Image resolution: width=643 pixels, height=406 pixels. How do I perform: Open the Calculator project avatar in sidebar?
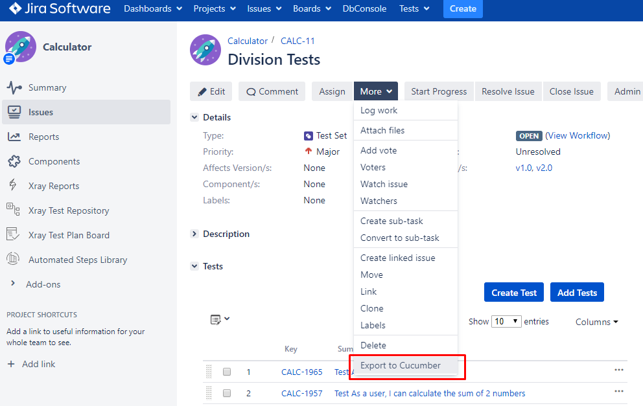[21, 47]
